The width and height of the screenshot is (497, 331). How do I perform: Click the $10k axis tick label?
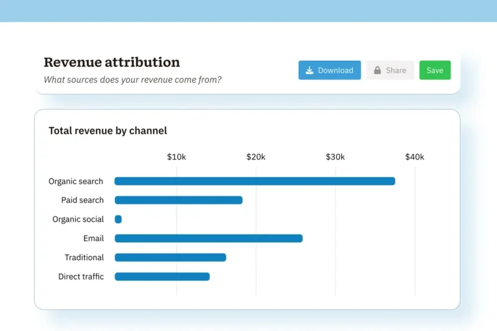click(x=176, y=157)
